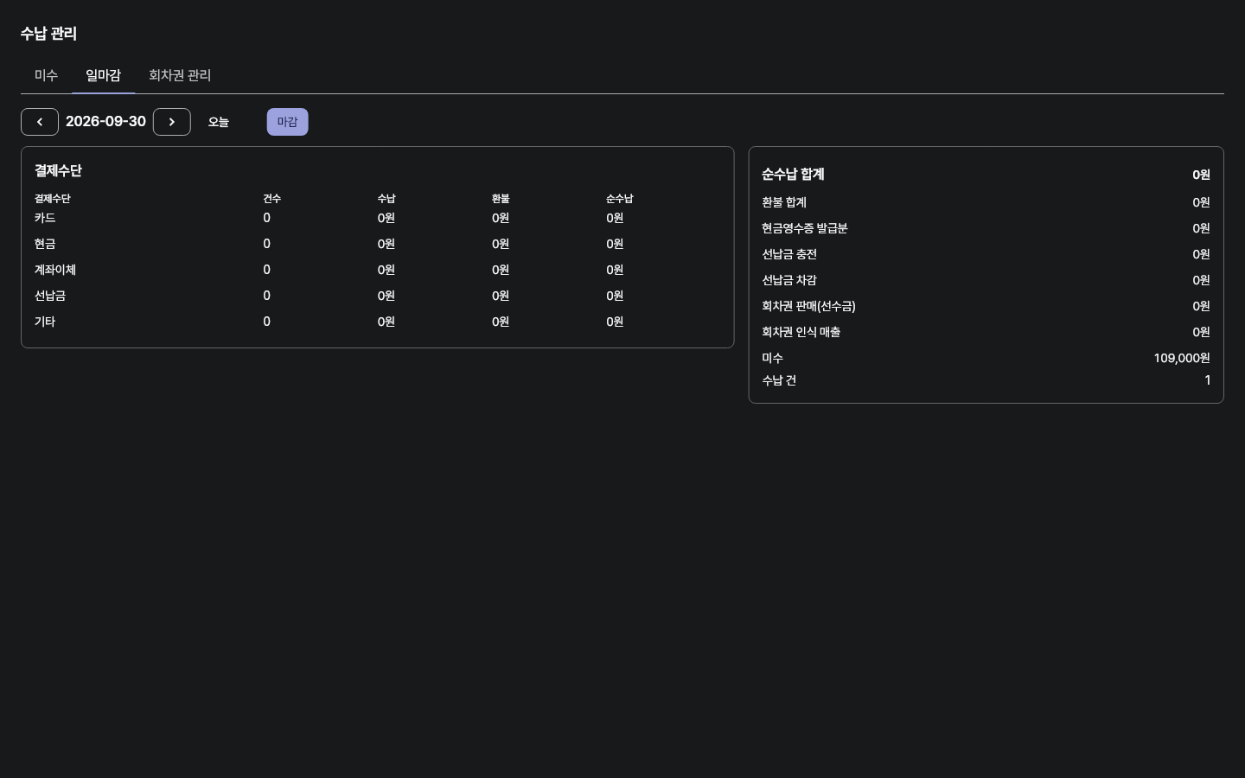Go to next day with right chevron
This screenshot has width=1245, height=778.
tap(172, 122)
